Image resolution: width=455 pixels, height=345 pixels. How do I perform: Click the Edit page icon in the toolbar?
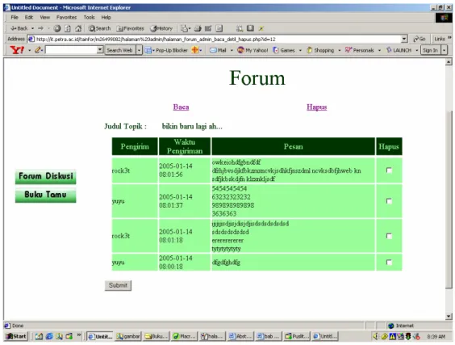(208, 28)
